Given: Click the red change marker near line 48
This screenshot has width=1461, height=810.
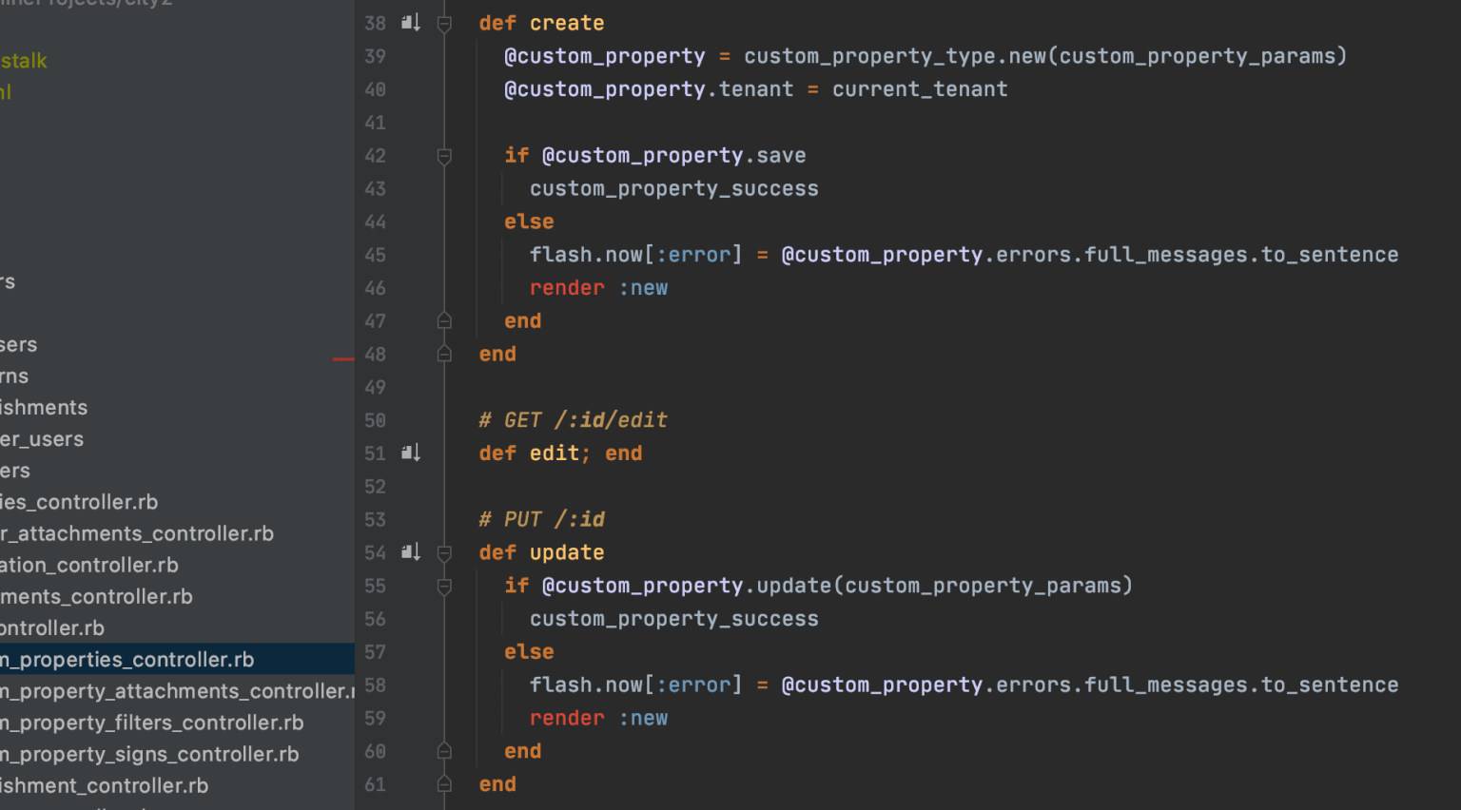Looking at the screenshot, I should click(344, 358).
